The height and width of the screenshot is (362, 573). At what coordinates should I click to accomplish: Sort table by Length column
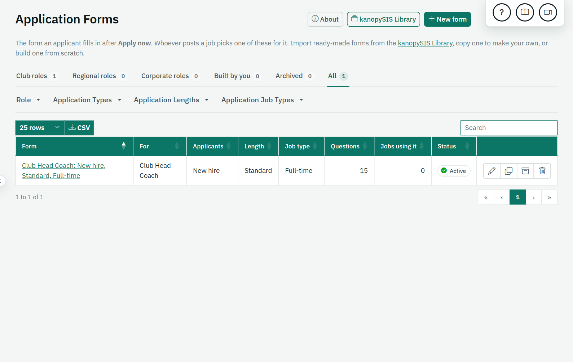(x=258, y=146)
